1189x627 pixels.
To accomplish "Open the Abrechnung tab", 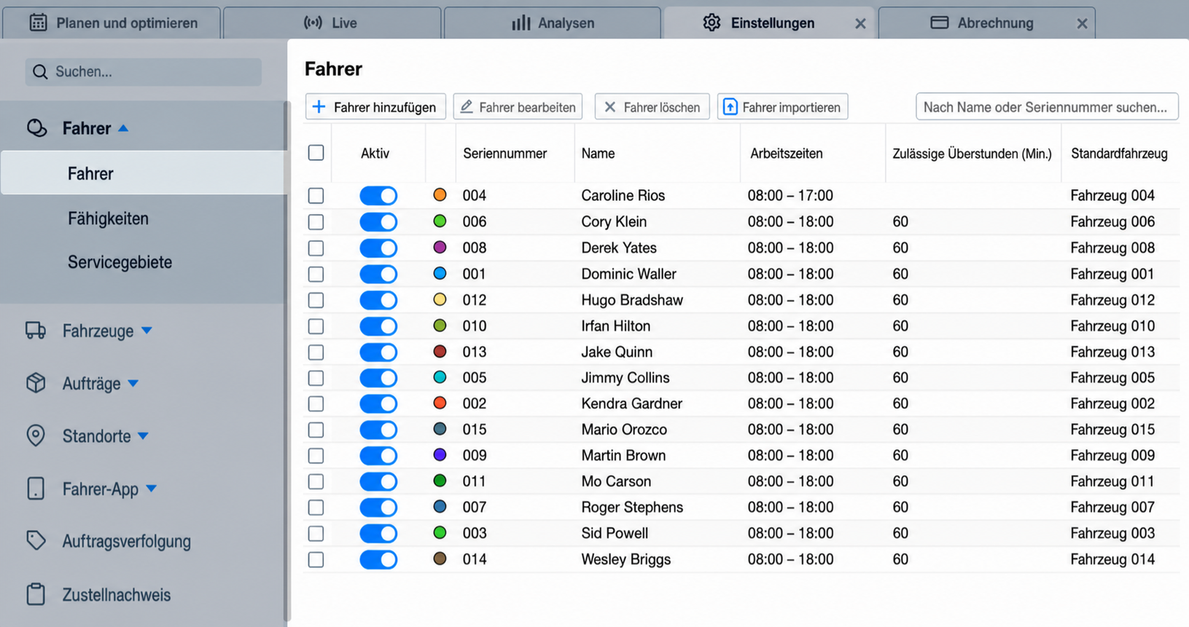I will pyautogui.click(x=987, y=23).
